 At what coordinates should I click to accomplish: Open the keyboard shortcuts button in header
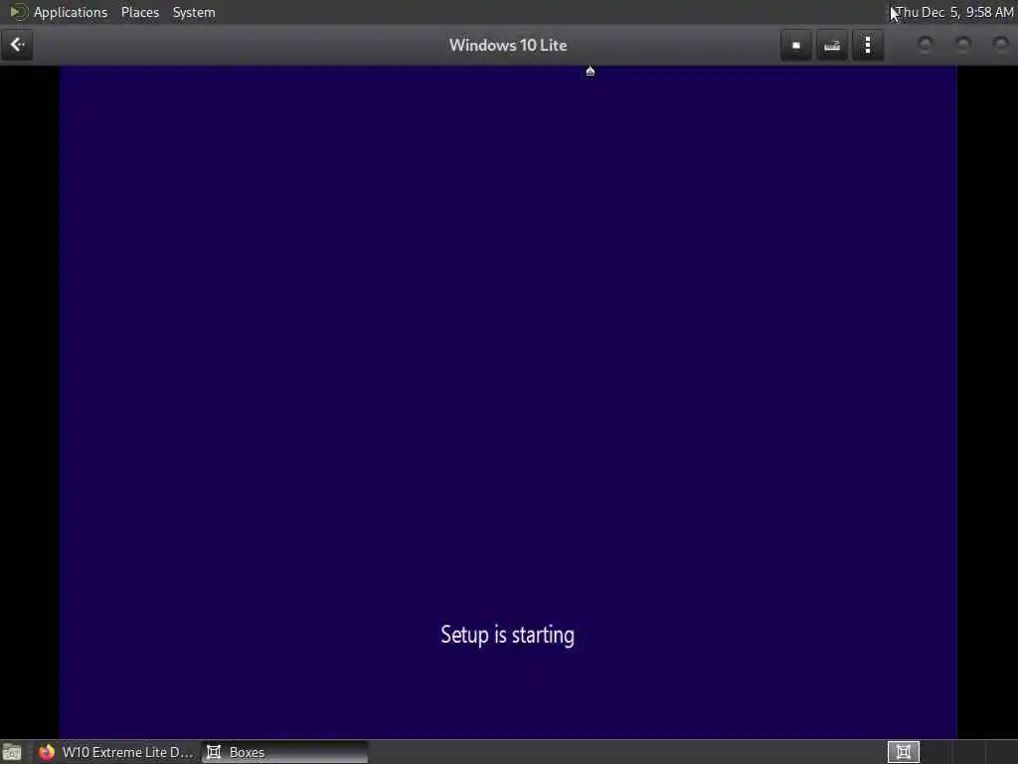(832, 45)
